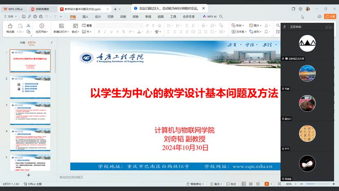The height and width of the screenshot is (191, 339).
Task: Switch to the Animation (动画) ribbon tab
Action: tap(123, 17)
